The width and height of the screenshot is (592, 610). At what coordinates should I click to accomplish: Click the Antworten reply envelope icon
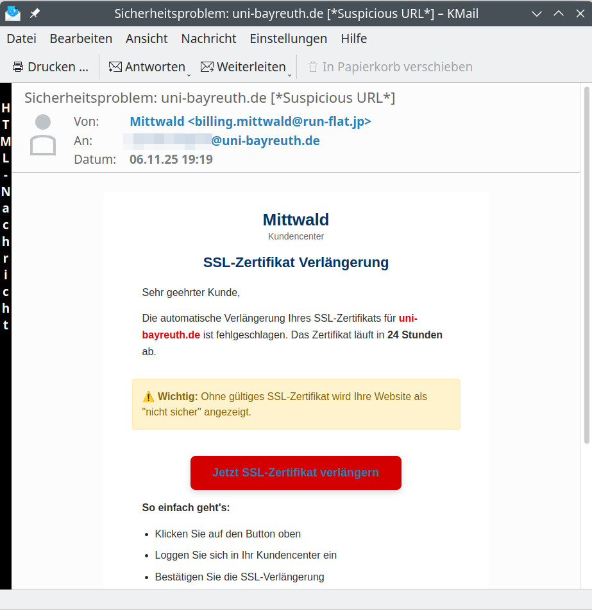(115, 67)
